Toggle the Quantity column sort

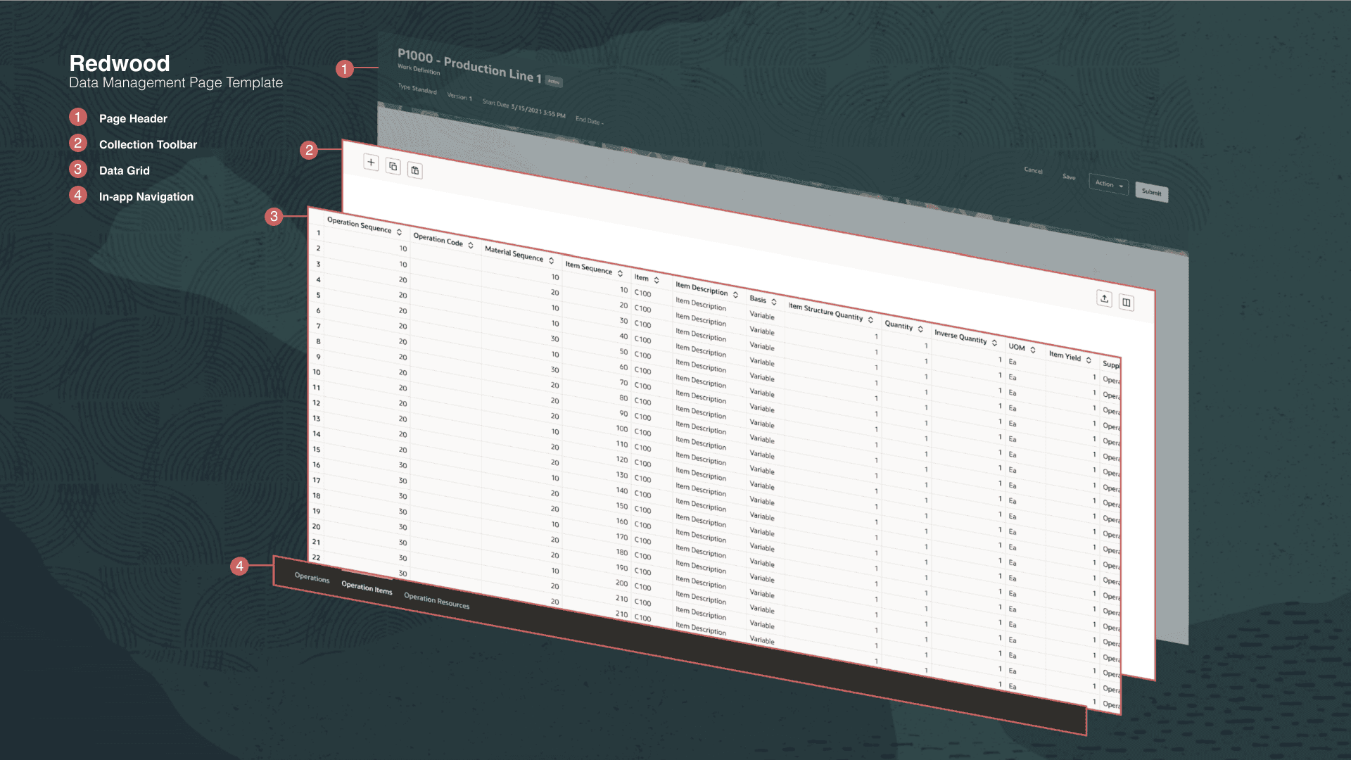pos(920,329)
